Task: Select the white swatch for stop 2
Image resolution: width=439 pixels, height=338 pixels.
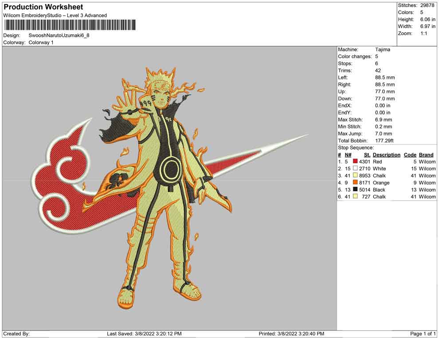Action: pyautogui.click(x=355, y=169)
